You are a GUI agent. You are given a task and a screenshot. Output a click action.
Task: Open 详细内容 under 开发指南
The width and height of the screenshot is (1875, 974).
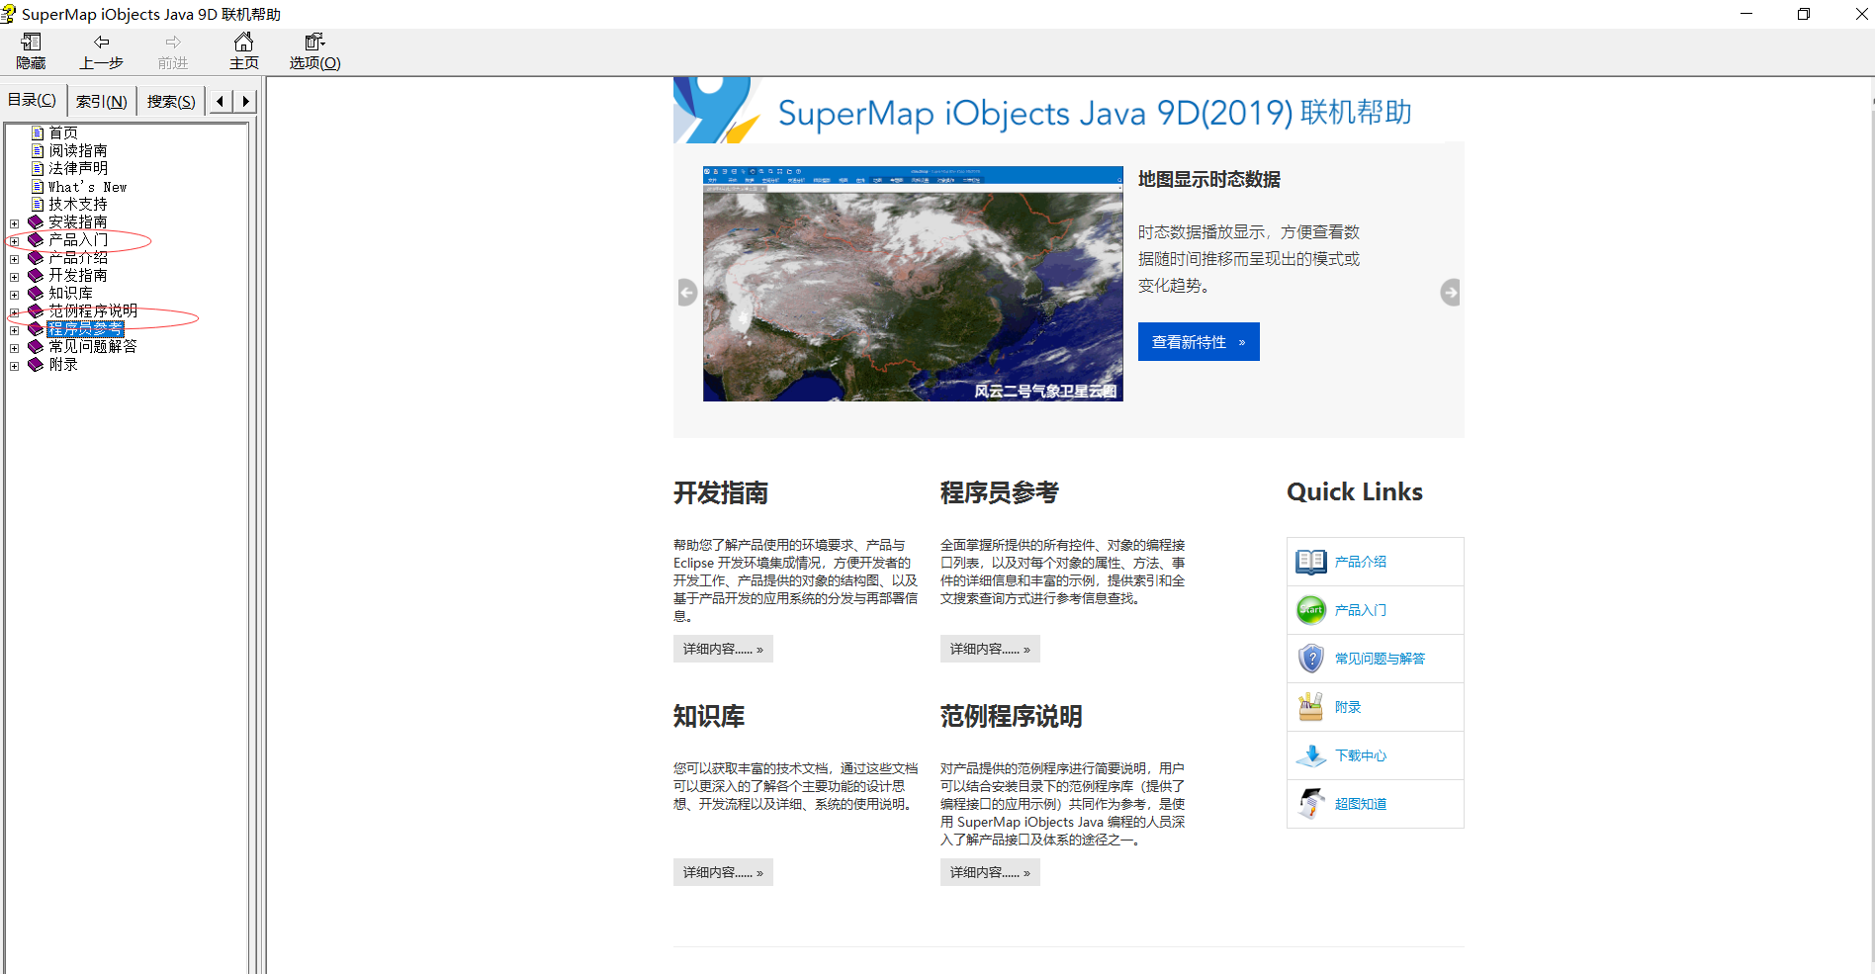(723, 649)
